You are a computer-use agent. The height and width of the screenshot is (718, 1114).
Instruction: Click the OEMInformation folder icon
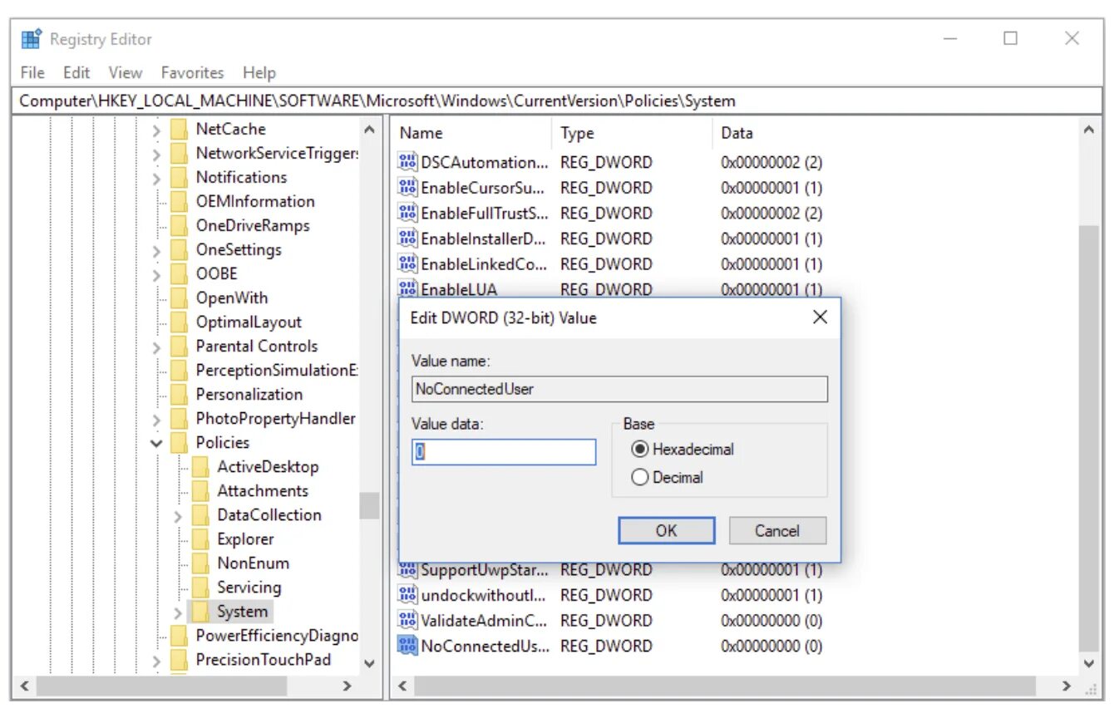pyautogui.click(x=179, y=202)
